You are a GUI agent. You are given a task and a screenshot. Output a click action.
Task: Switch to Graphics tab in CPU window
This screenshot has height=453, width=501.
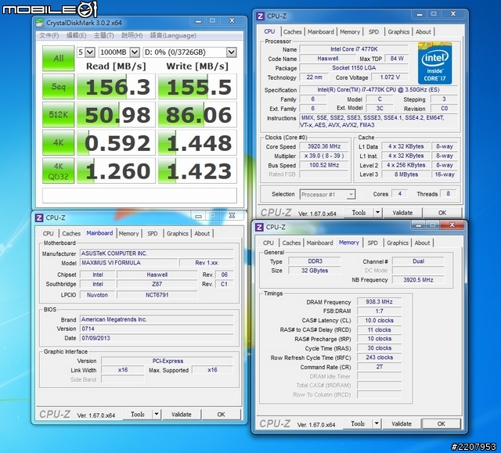click(x=398, y=32)
